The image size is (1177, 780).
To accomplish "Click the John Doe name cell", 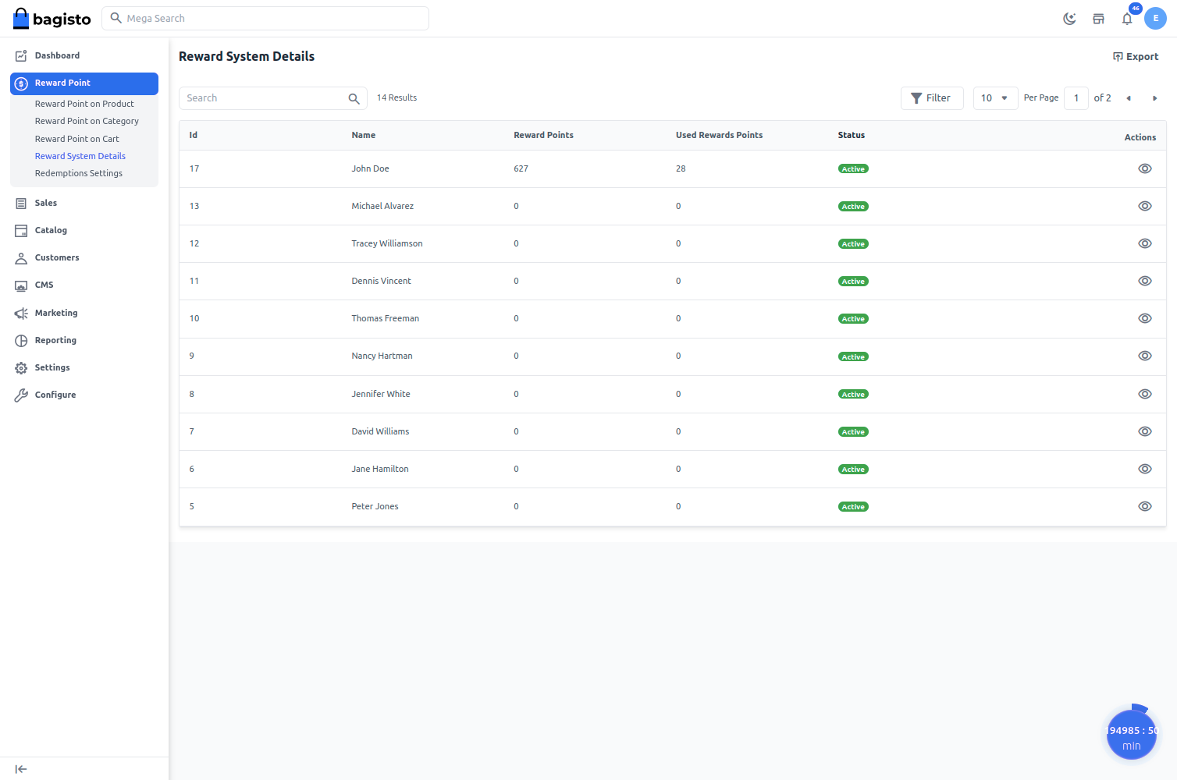I will 370,169.
